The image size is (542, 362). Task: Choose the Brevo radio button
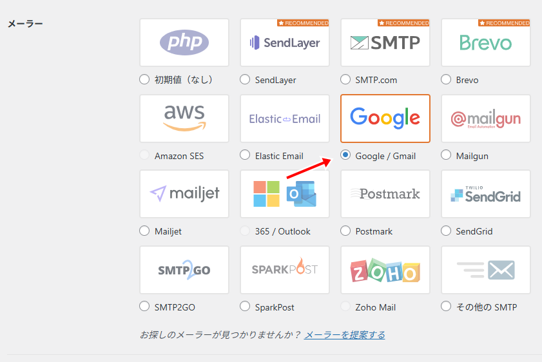point(446,79)
